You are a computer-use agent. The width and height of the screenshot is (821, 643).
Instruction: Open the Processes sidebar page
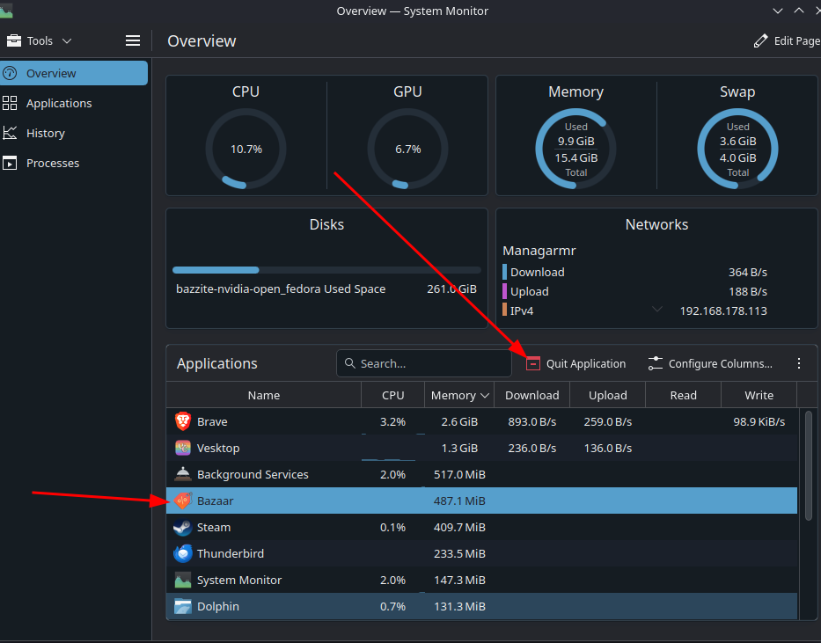[x=74, y=163]
